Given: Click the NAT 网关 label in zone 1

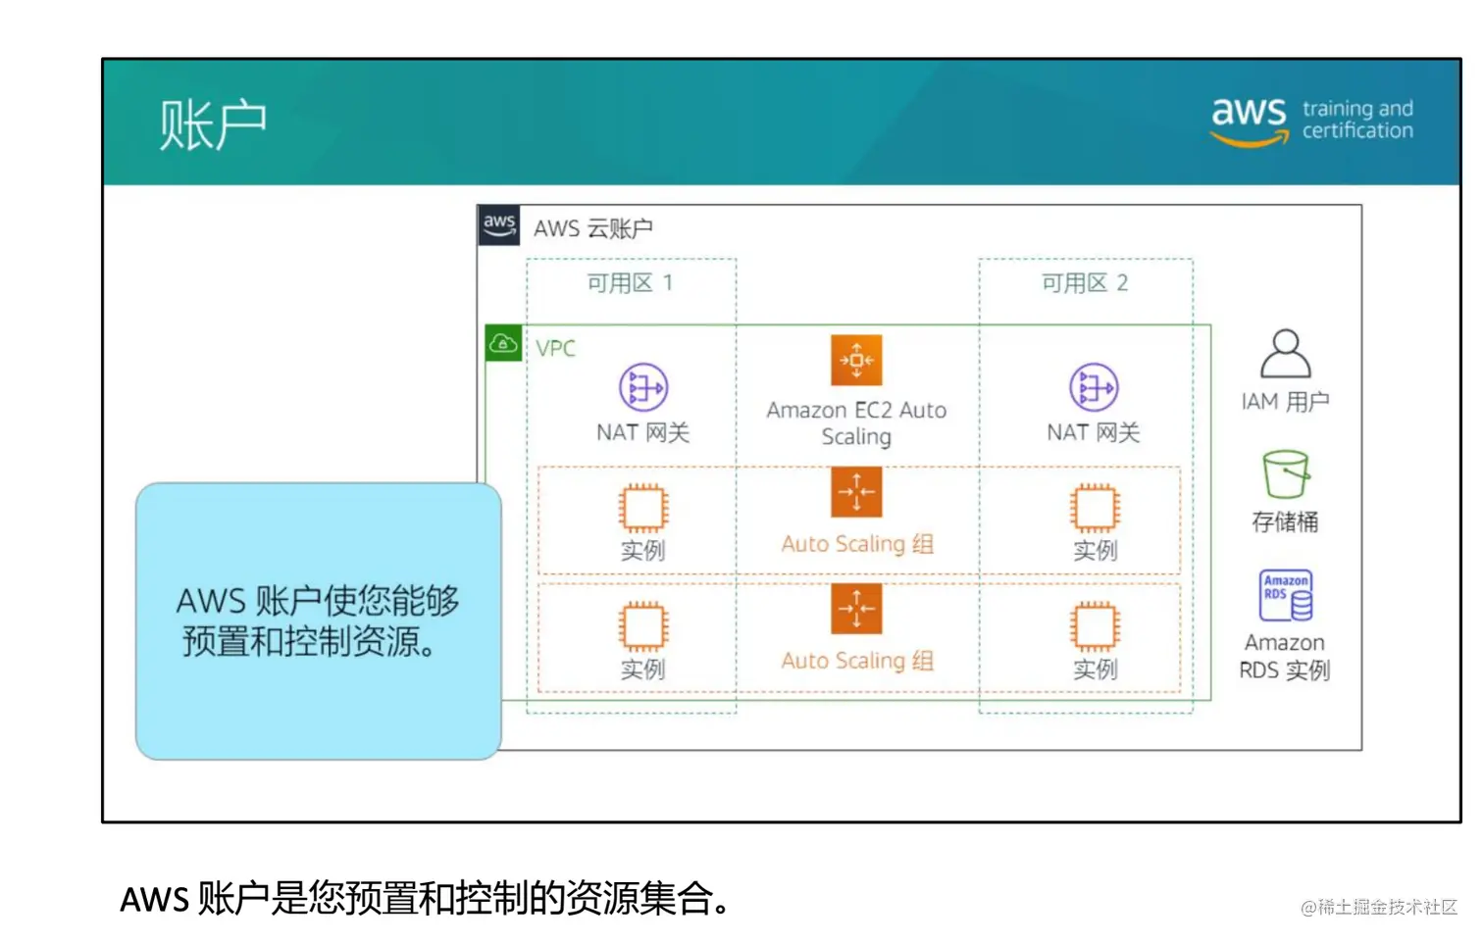Looking at the screenshot, I should click(643, 432).
